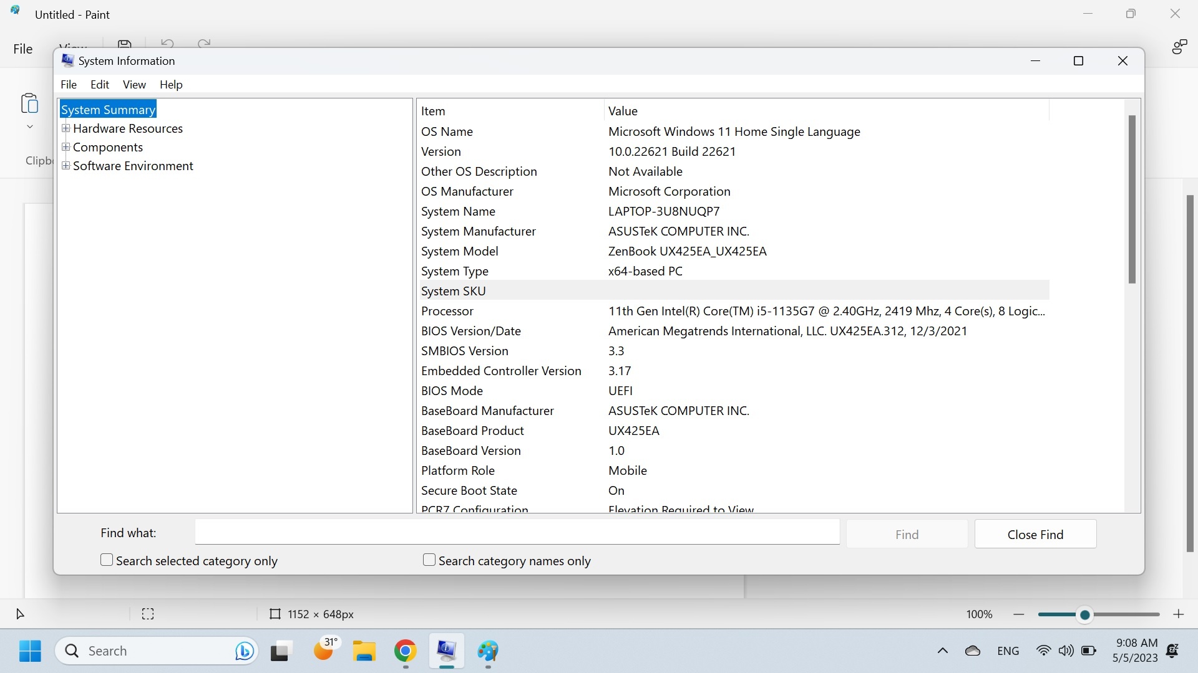Open the Help menu in System Information
The width and height of the screenshot is (1198, 673).
click(x=171, y=84)
